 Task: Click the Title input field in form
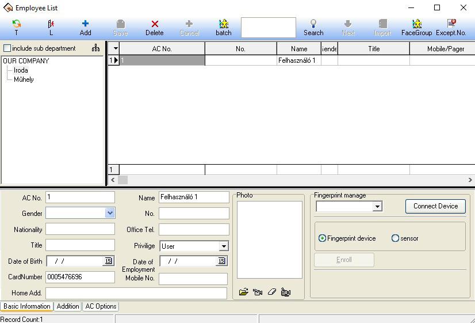pyautogui.click(x=81, y=245)
